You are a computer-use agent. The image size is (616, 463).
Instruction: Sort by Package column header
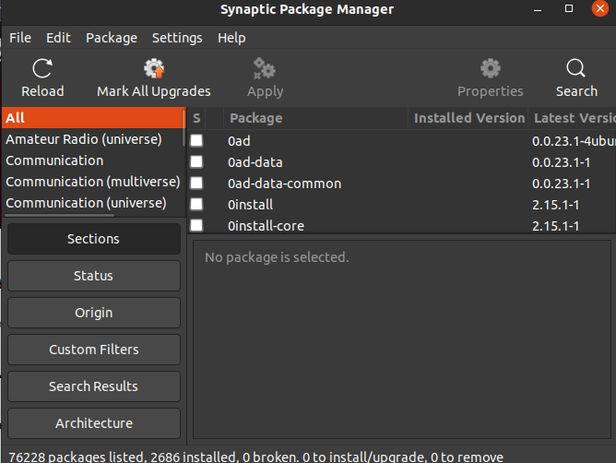pyautogui.click(x=316, y=118)
